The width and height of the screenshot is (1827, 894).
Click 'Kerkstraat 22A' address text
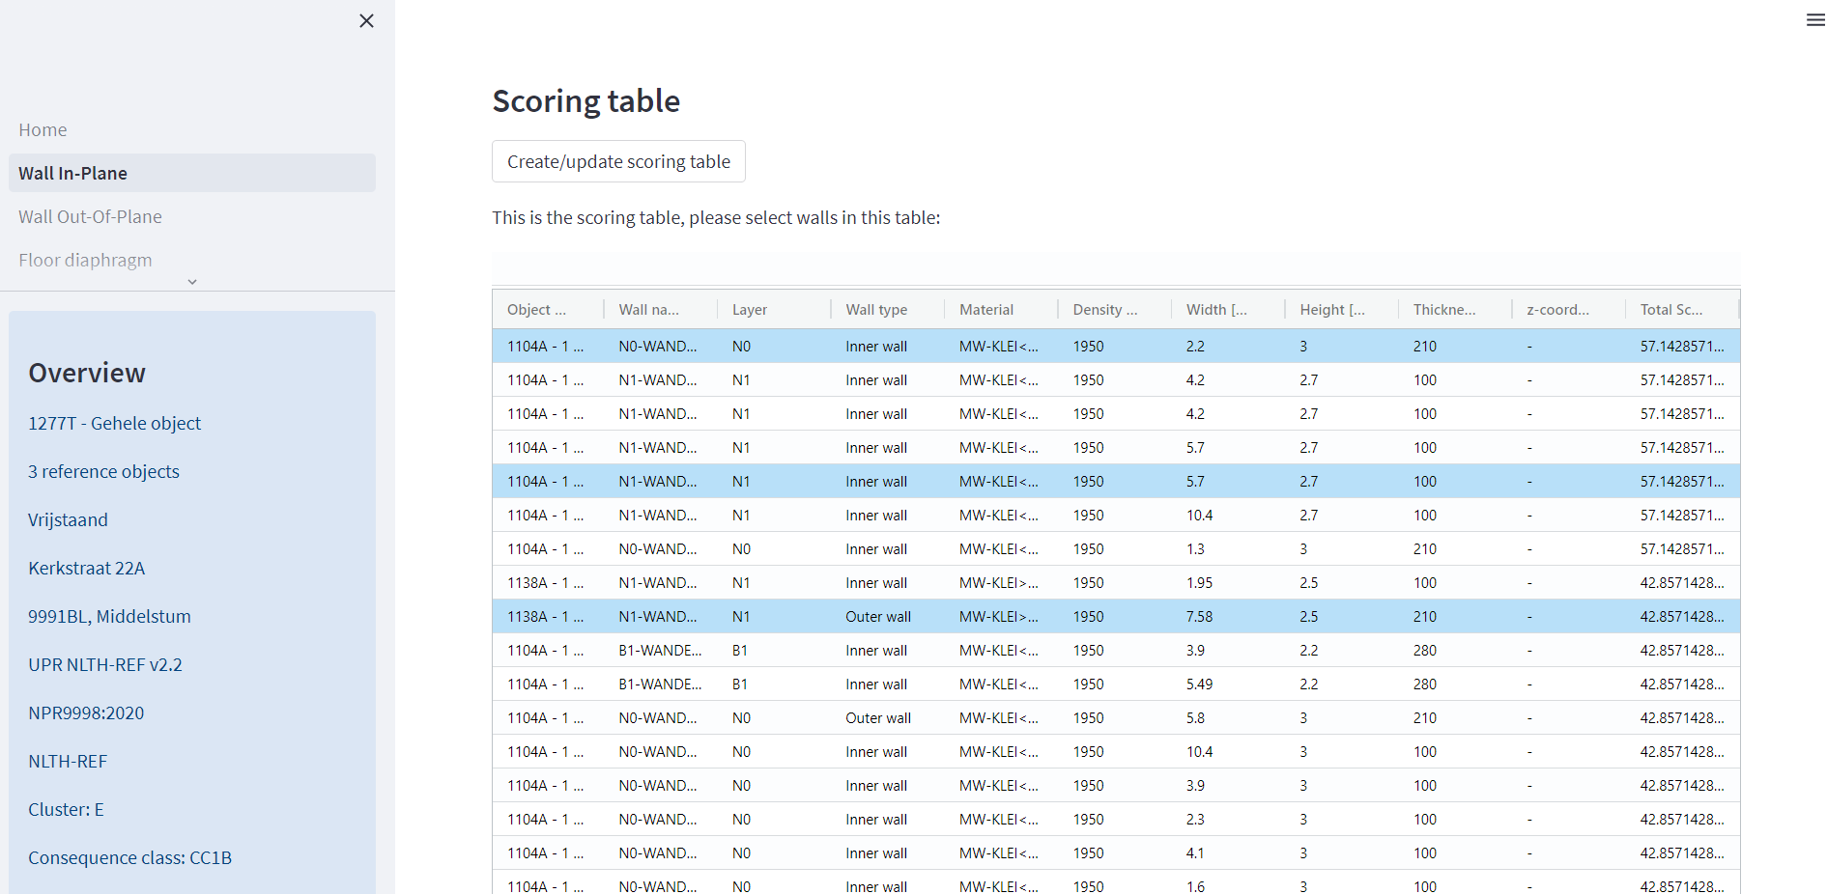pos(86,568)
